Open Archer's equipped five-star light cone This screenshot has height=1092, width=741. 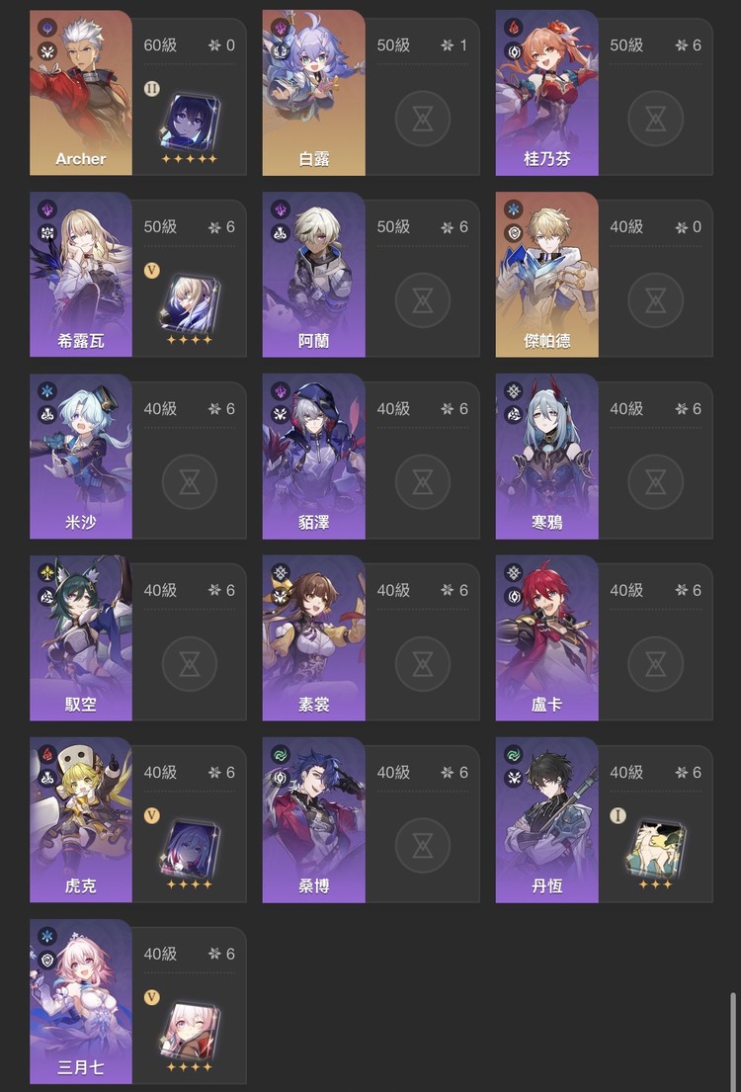click(x=190, y=124)
